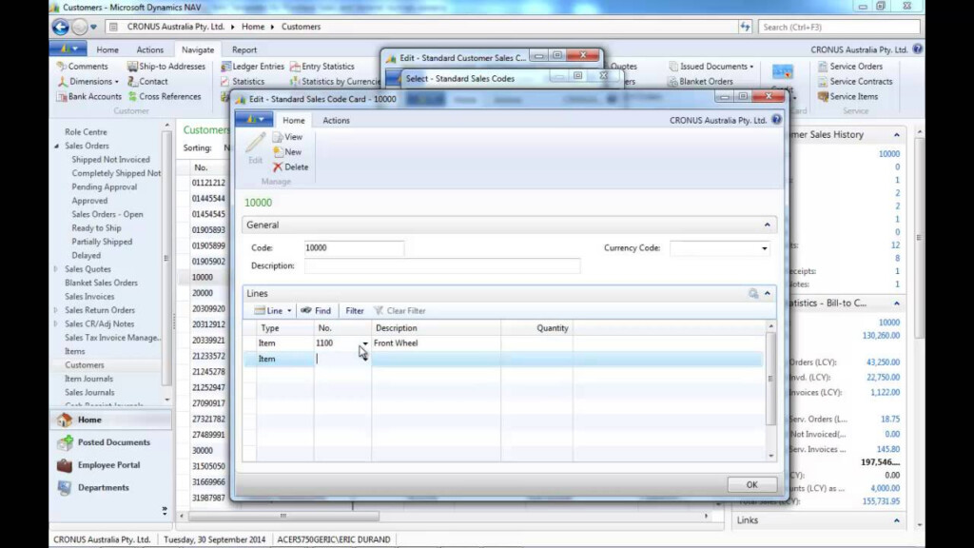Open Departments navigation button
Image resolution: width=974 pixels, height=548 pixels.
click(110, 488)
